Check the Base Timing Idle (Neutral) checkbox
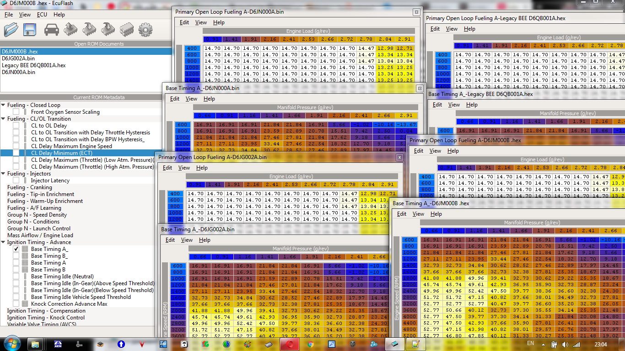Viewport: 625px width, 351px height. click(x=16, y=277)
